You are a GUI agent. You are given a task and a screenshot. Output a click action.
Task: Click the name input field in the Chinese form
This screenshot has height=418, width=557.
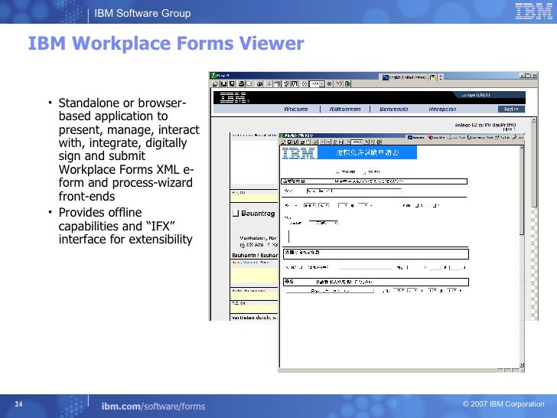(x=353, y=191)
